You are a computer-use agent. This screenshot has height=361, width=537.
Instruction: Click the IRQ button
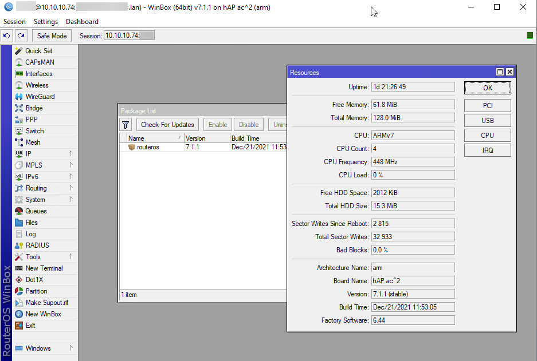(x=487, y=150)
